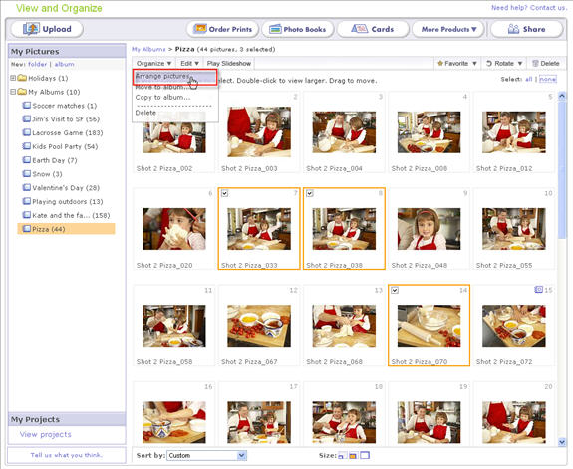This screenshot has height=469, width=573.
Task: Click Play Slideshow button
Action: tap(229, 63)
